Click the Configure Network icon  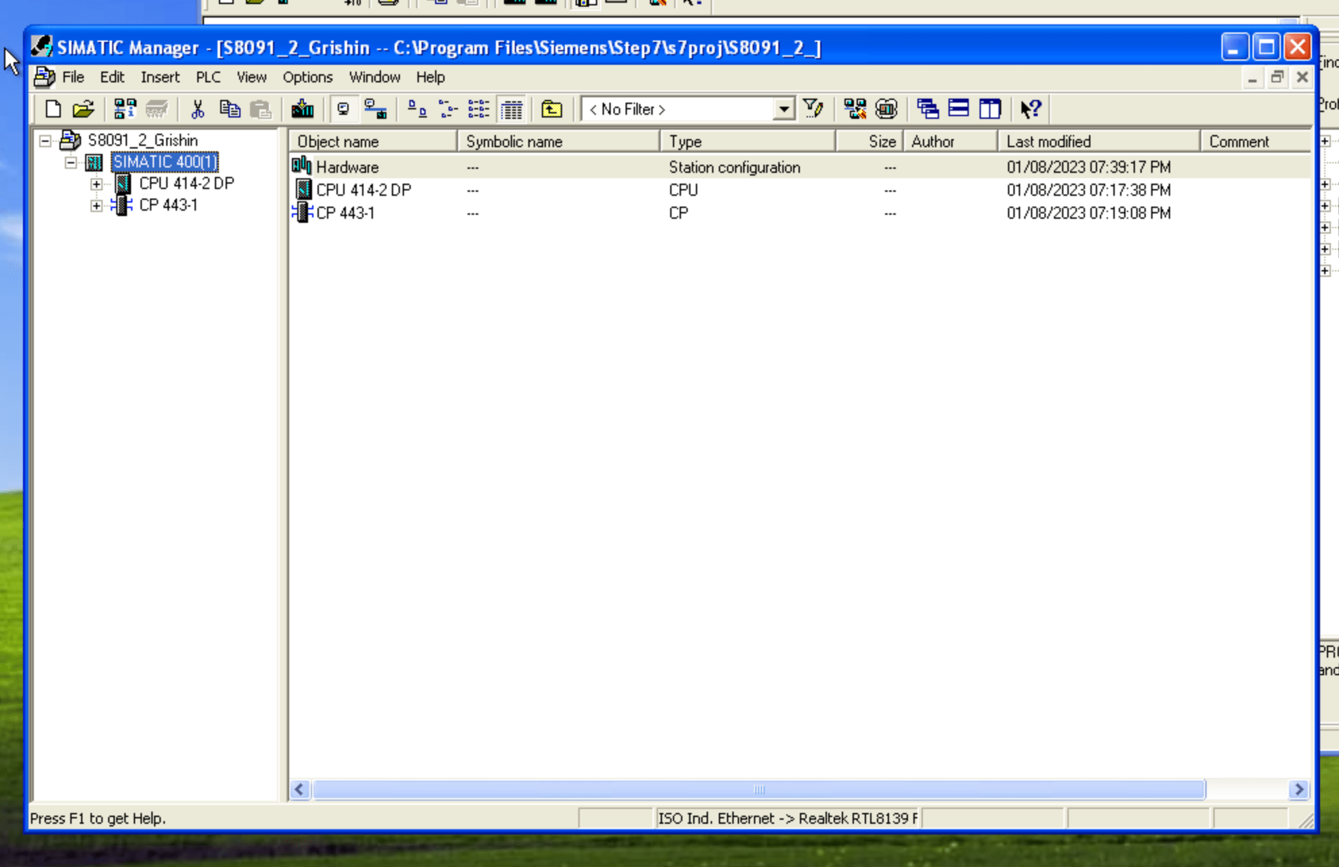pos(855,109)
